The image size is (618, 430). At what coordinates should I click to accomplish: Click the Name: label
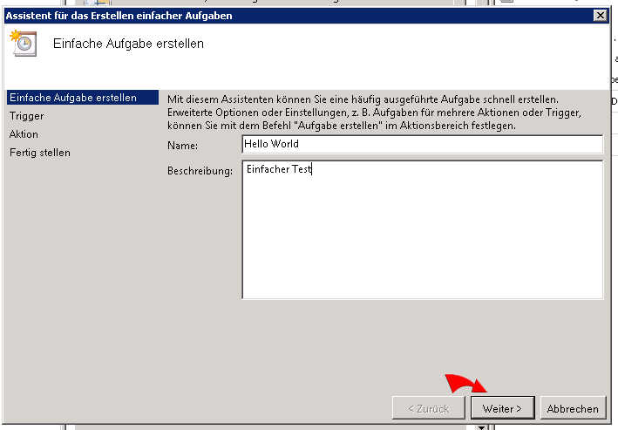(183, 145)
